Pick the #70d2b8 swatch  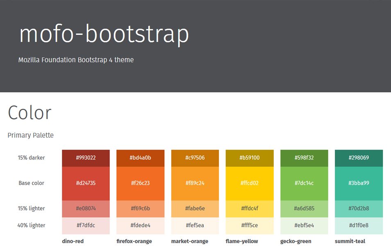[x=359, y=209]
